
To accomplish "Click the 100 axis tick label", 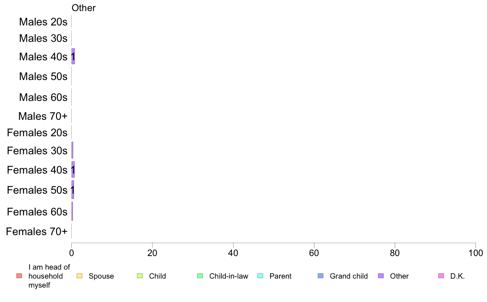I will tap(476, 253).
